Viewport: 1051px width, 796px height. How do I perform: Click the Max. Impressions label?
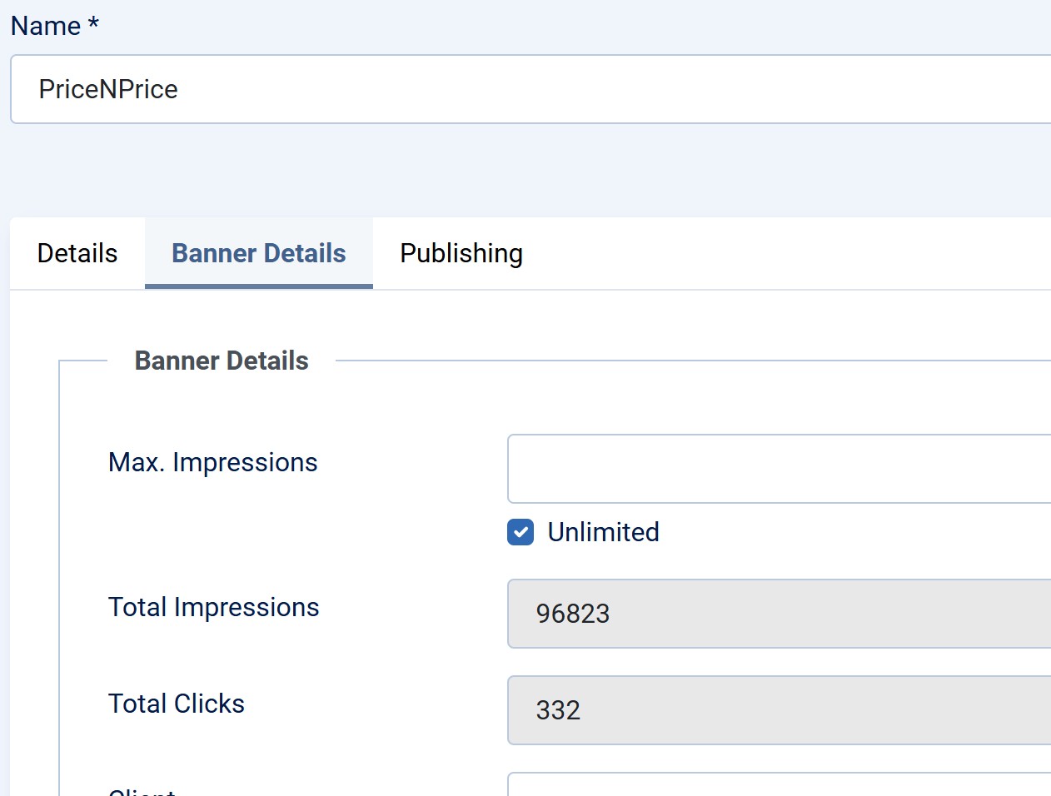[x=212, y=462]
